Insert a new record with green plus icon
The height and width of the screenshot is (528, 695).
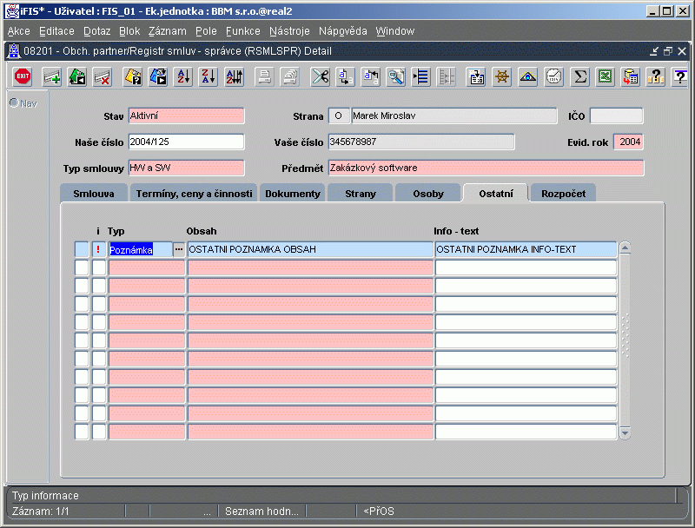point(52,77)
